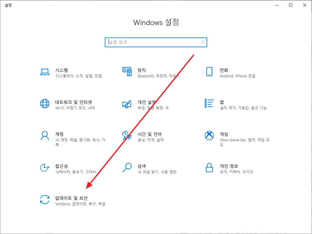Minimize the 설정 window
This screenshot has height=234, width=312.
pyautogui.click(x=277, y=5)
